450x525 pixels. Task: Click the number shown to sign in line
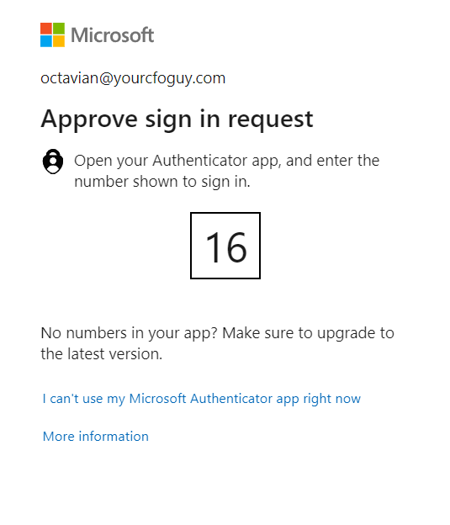tap(162, 182)
